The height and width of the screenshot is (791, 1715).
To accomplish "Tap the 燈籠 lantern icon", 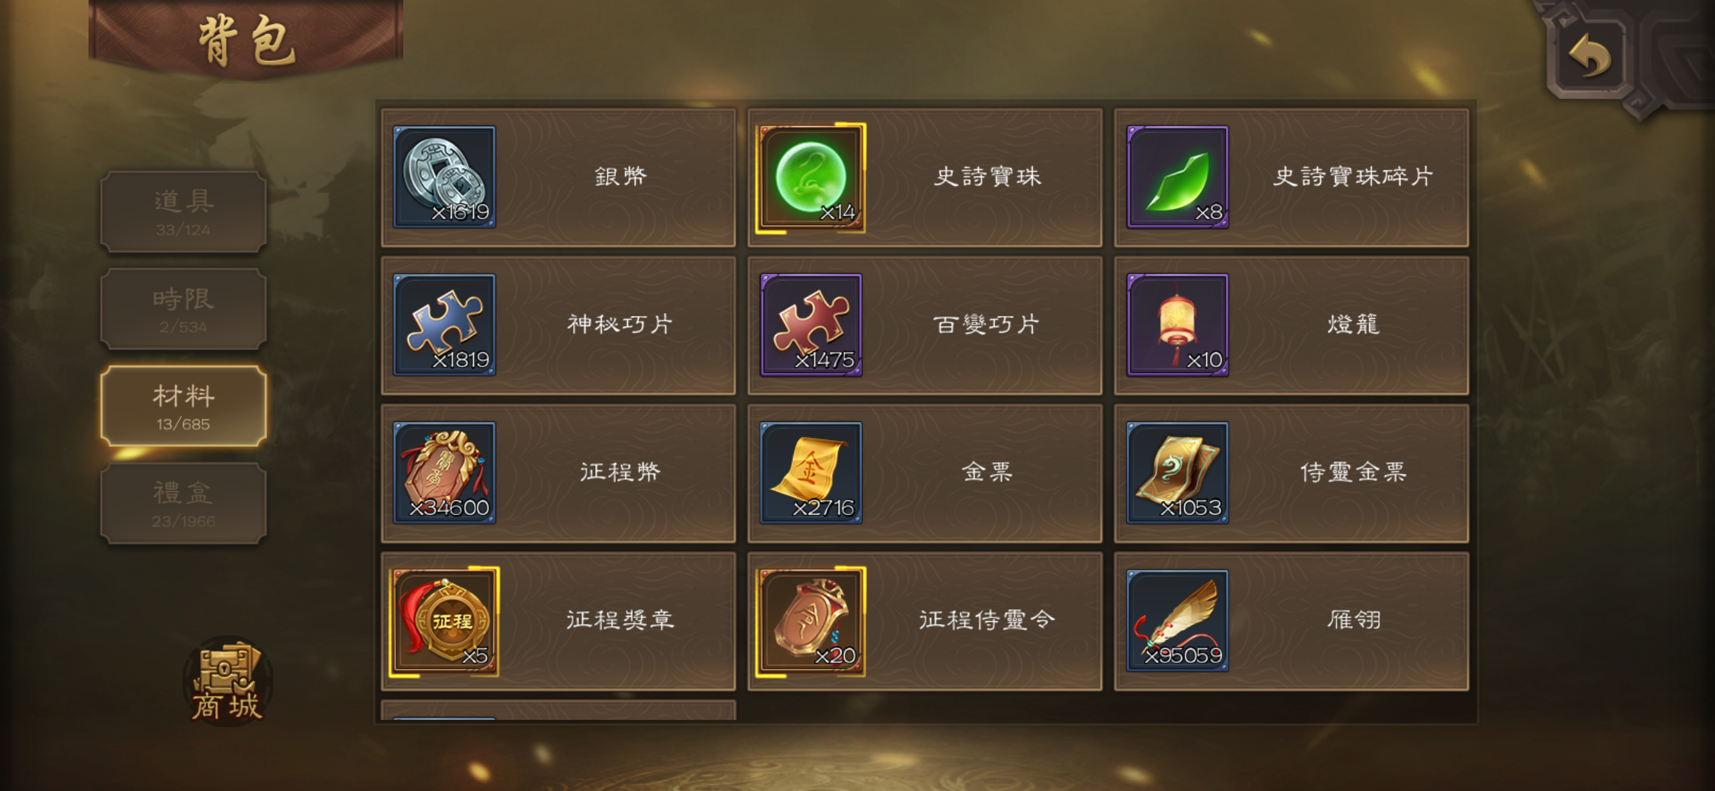I will click(1178, 325).
